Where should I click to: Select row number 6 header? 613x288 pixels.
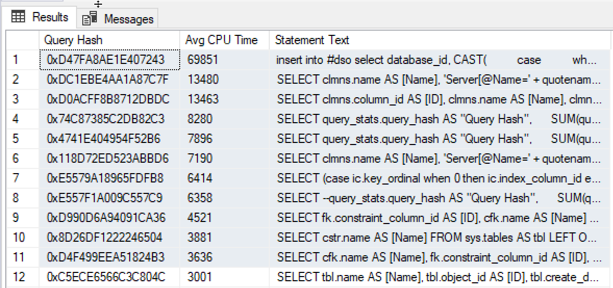(x=22, y=159)
